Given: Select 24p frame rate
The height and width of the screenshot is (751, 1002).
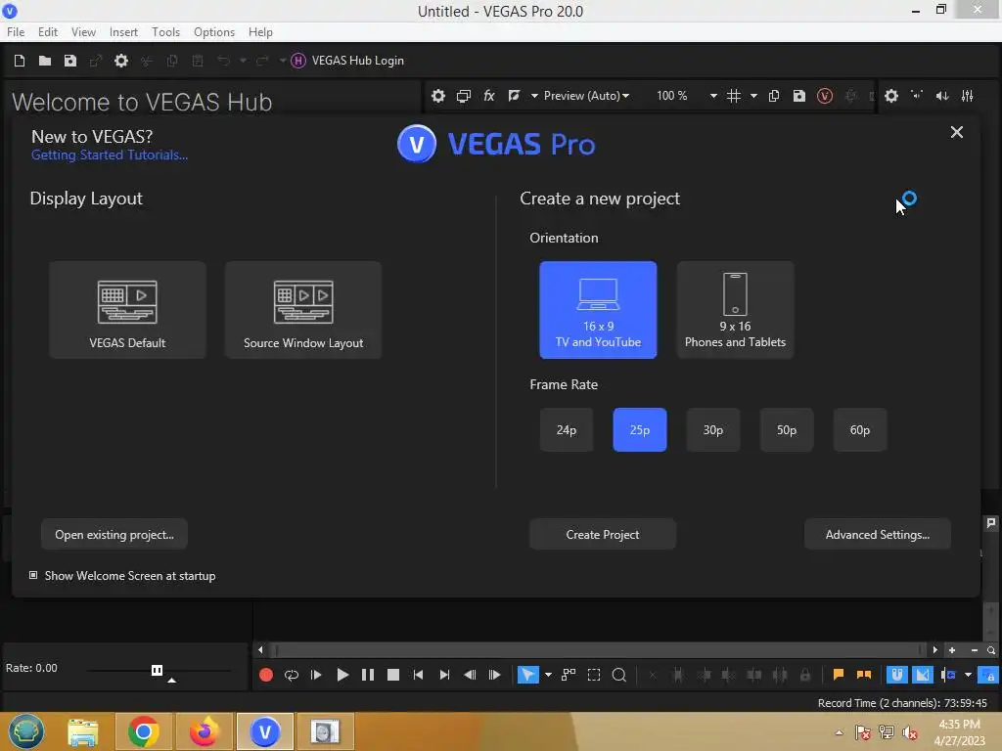Looking at the screenshot, I should 567,430.
